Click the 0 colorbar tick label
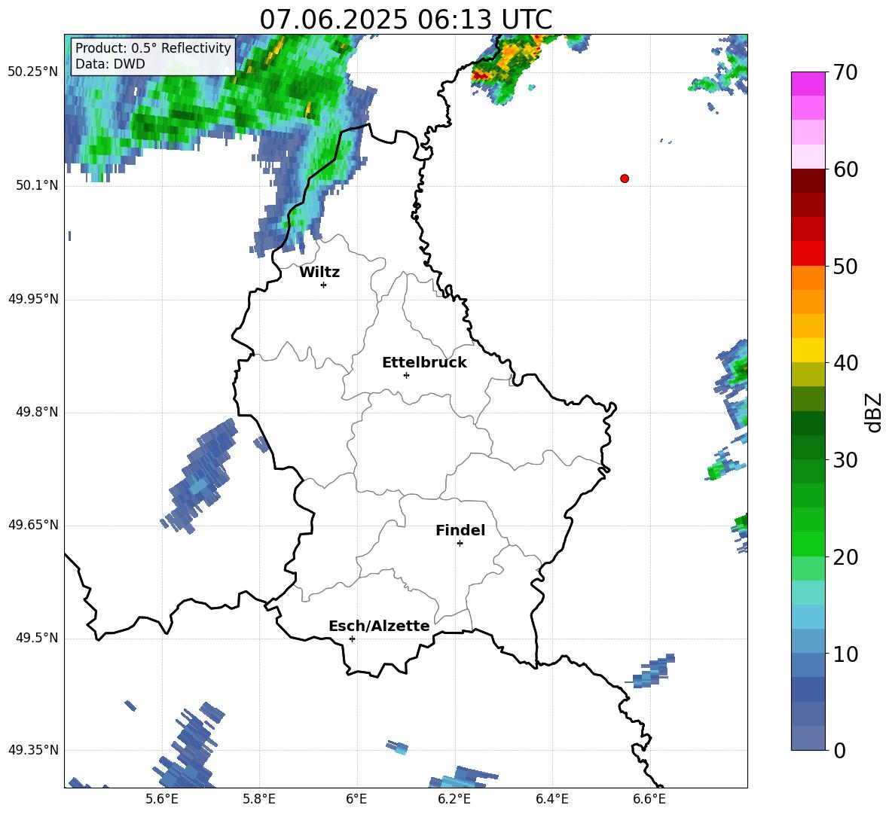The width and height of the screenshot is (892, 814). 839,750
